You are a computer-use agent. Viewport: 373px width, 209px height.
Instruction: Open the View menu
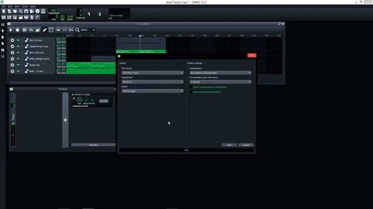click(x=17, y=6)
